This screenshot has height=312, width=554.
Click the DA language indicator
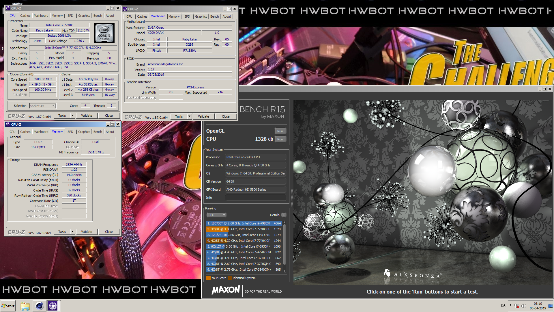(x=503, y=305)
